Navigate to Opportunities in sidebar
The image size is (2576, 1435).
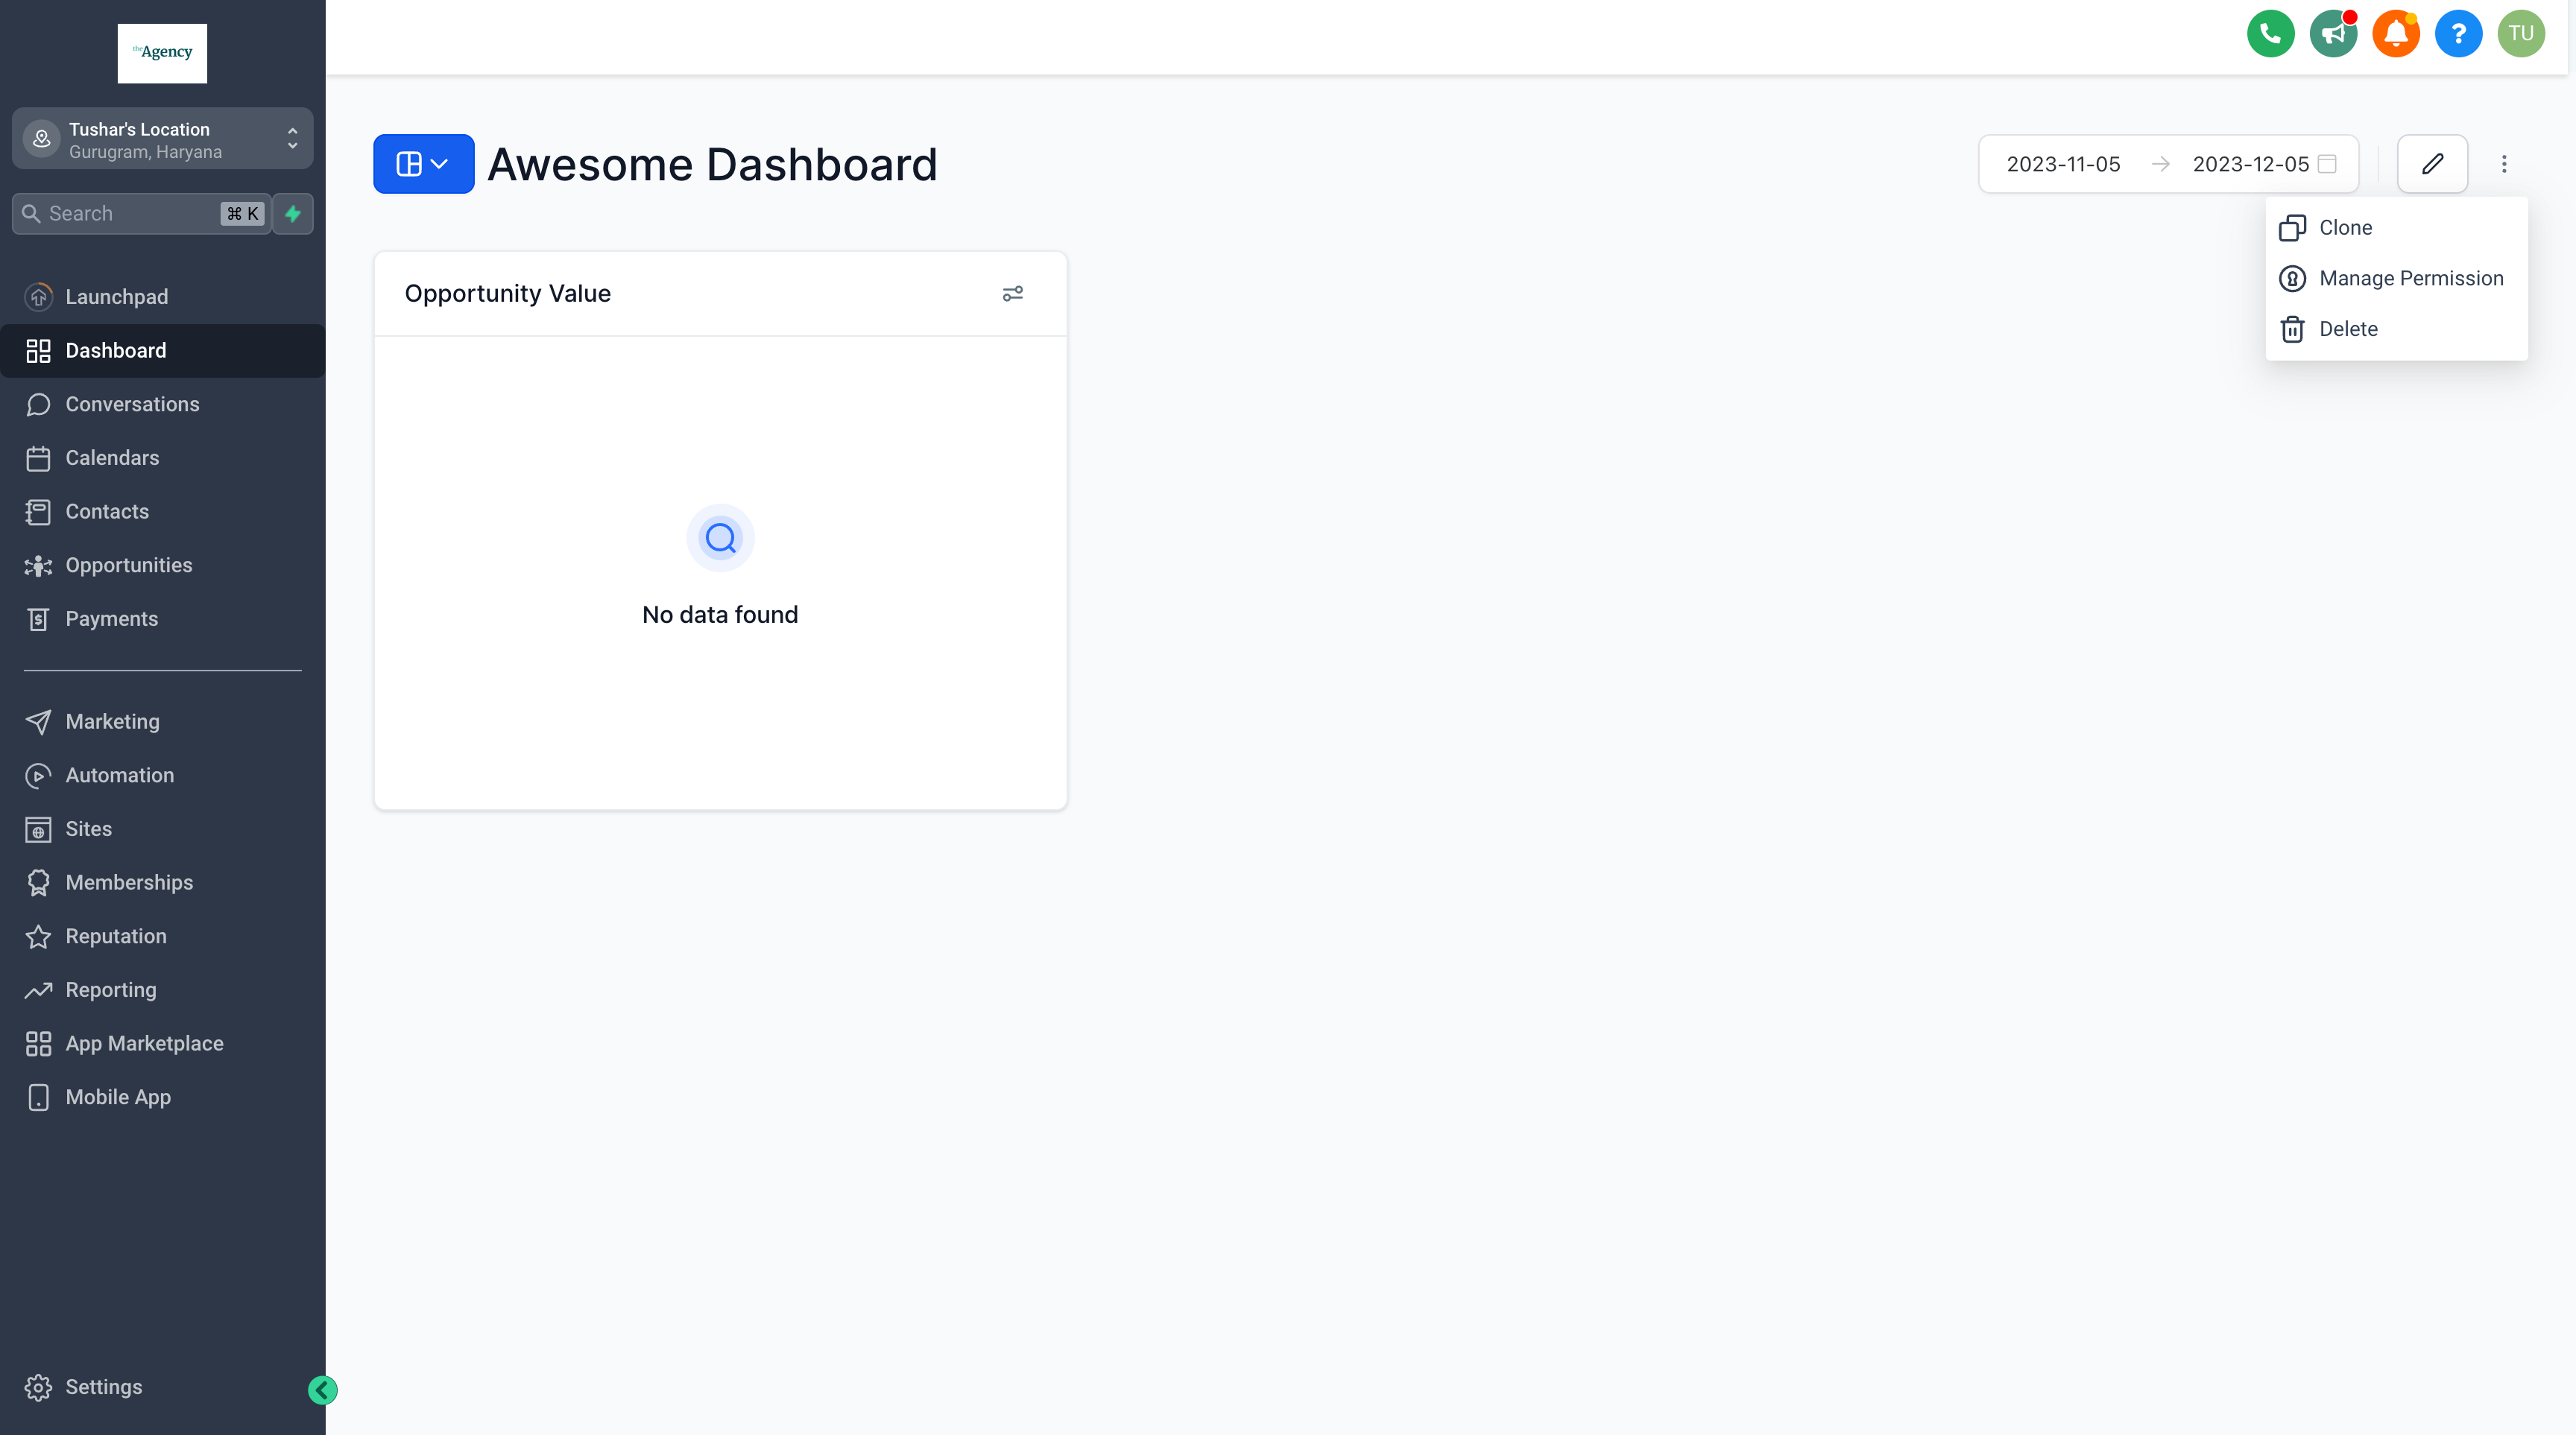(x=128, y=566)
